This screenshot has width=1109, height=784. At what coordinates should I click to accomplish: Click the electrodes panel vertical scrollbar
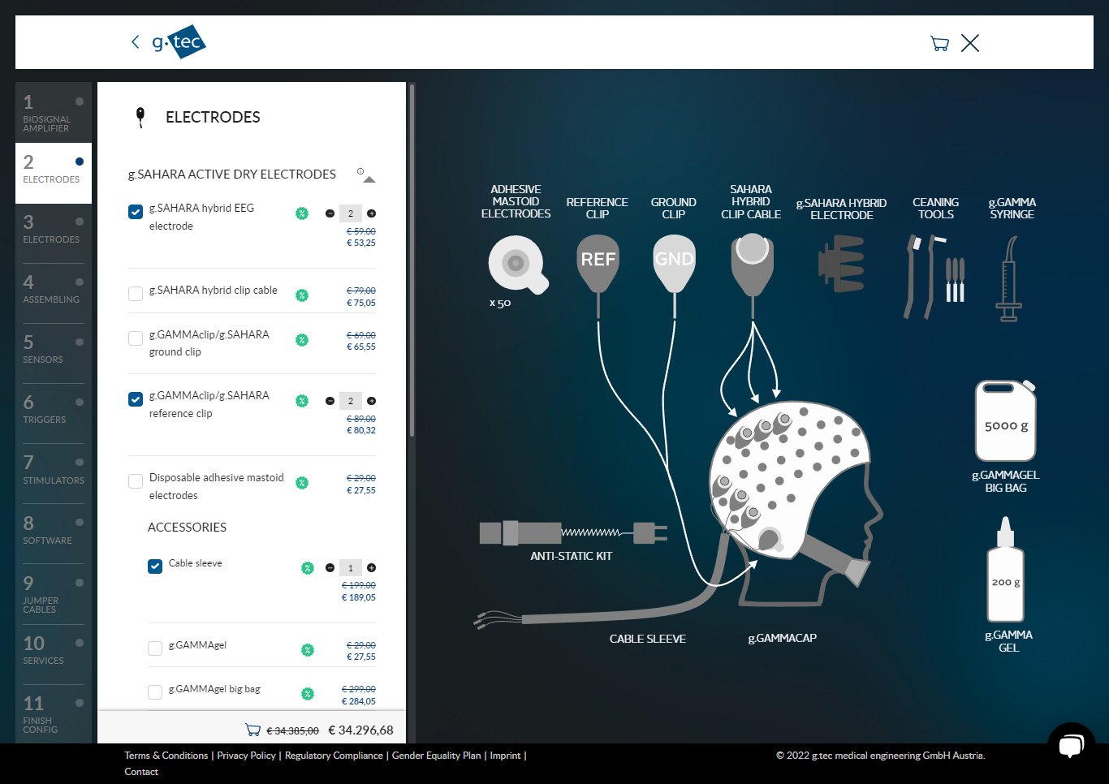pyautogui.click(x=412, y=260)
